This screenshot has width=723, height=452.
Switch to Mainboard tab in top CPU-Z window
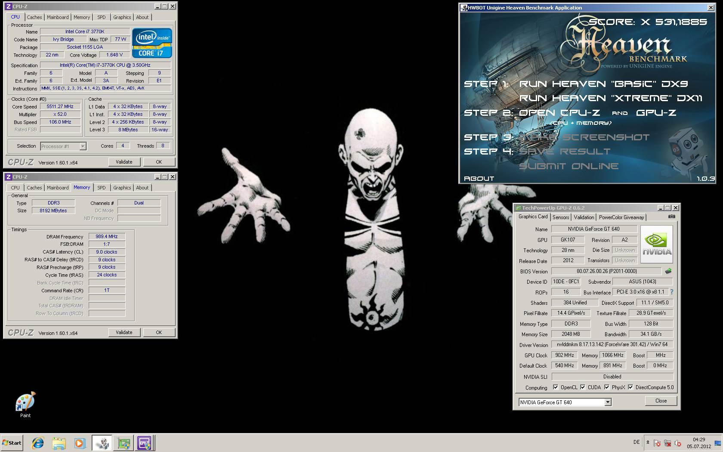(x=58, y=17)
